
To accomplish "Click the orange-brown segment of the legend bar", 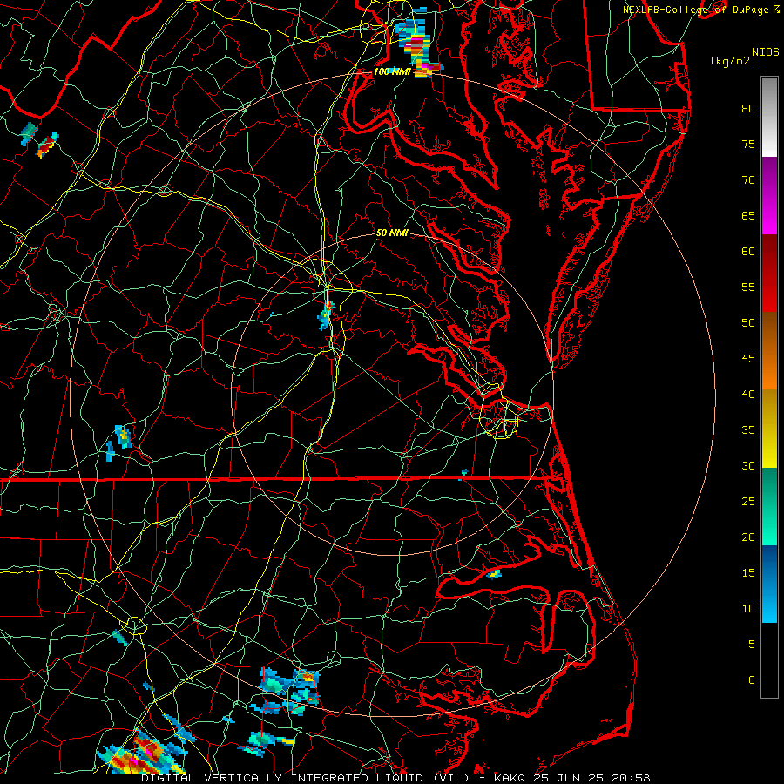I will 769,351.
